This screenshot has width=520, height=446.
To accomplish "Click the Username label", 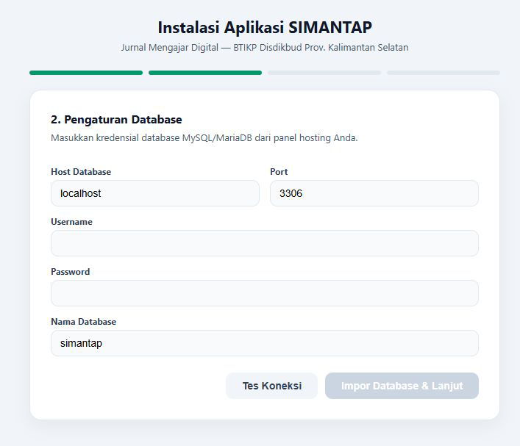I will click(x=71, y=222).
